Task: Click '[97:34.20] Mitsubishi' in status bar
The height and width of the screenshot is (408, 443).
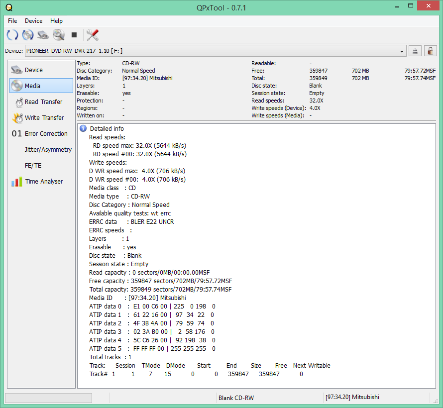Action: 352,397
